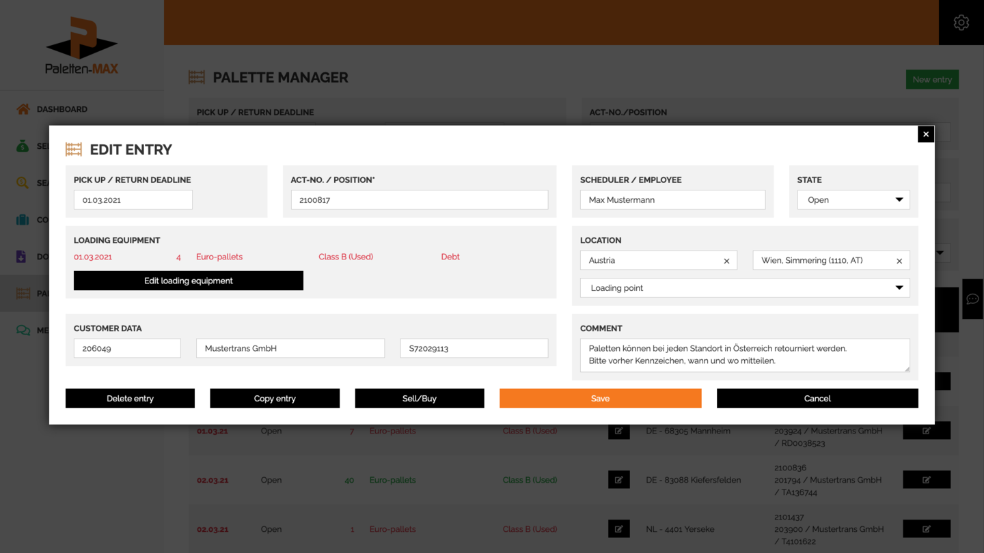Clear the Wien, Simmering location
This screenshot has width=984, height=553.
[899, 261]
